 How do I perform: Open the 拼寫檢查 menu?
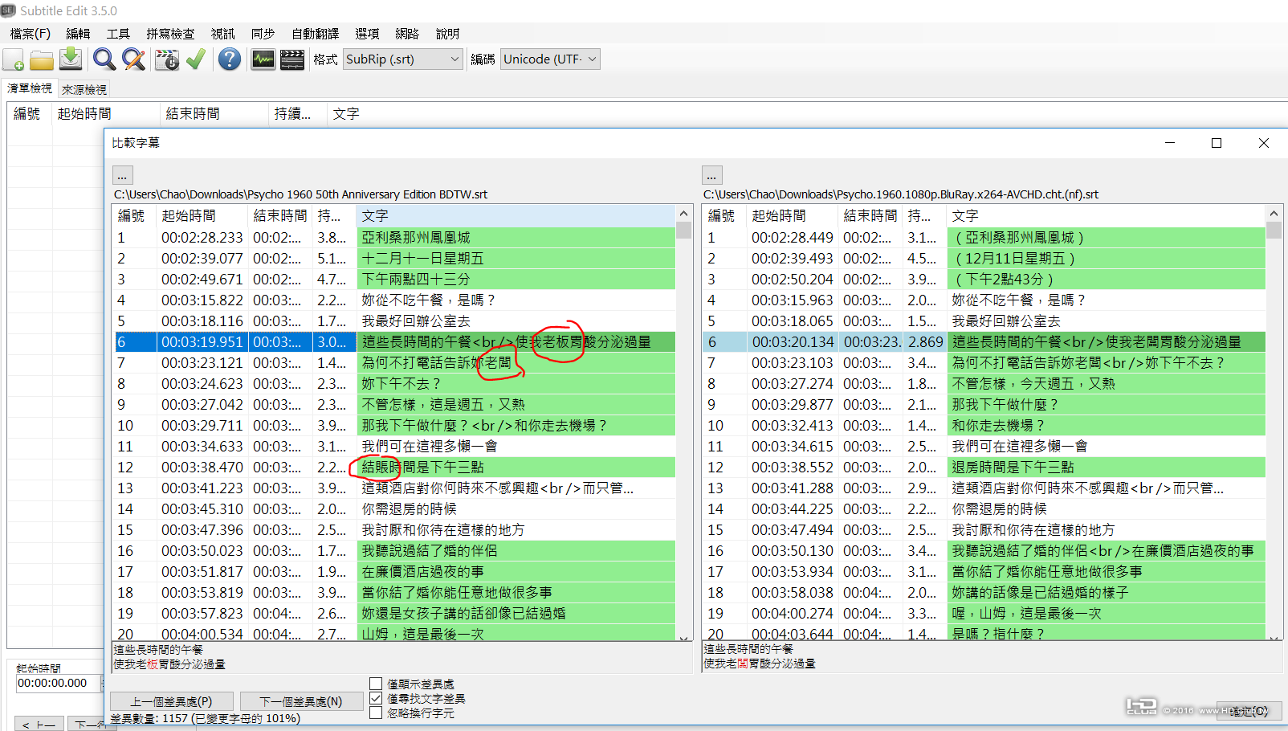tap(170, 34)
